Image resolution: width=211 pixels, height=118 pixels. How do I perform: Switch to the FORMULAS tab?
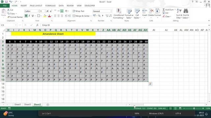tap(50, 6)
